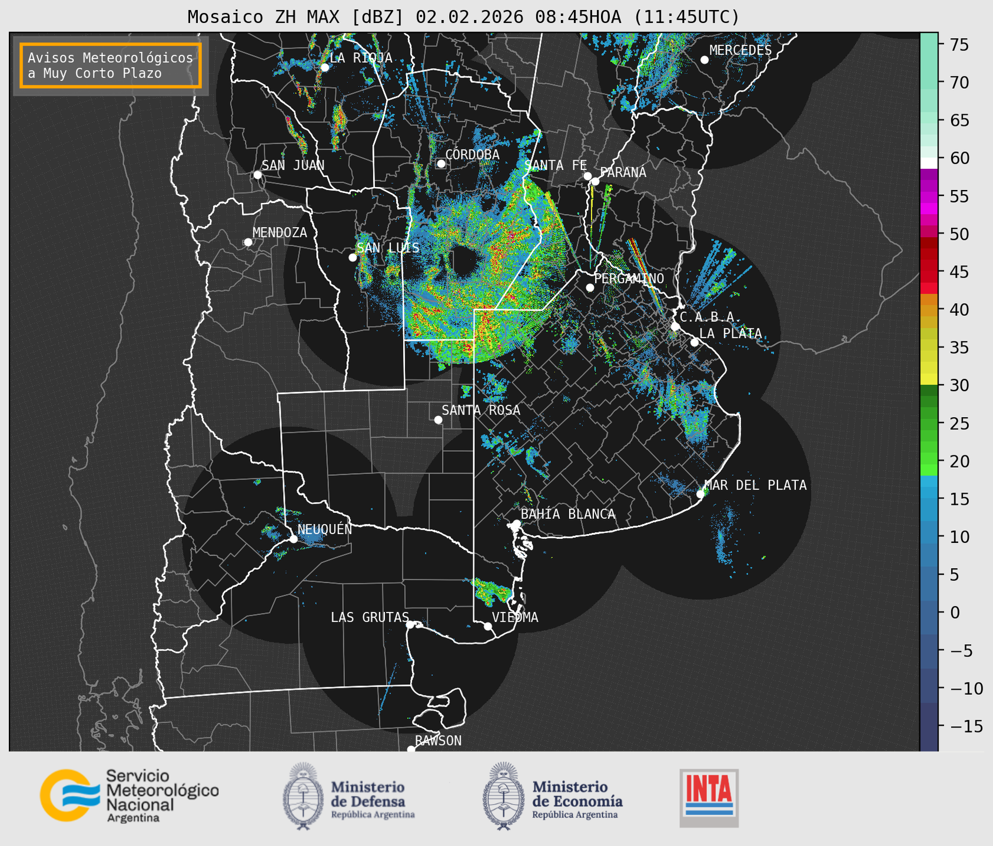993x846 pixels.
Task: Click the Ministerio de Economía emblem
Action: [502, 796]
